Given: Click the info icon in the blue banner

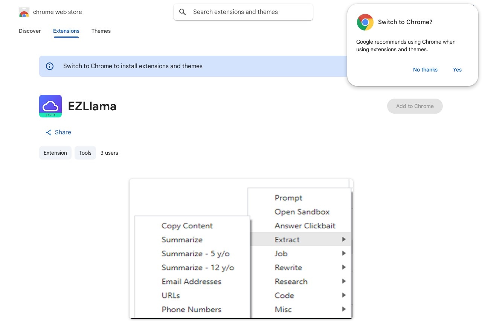Looking at the screenshot, I should (50, 66).
